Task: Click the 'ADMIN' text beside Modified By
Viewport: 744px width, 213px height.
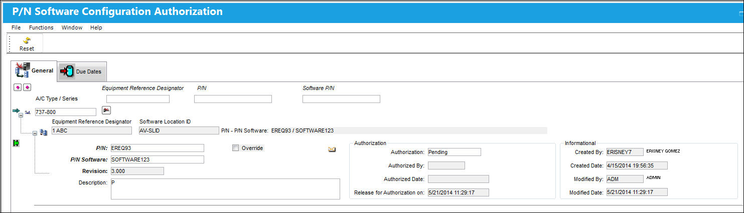Action: pyautogui.click(x=654, y=177)
